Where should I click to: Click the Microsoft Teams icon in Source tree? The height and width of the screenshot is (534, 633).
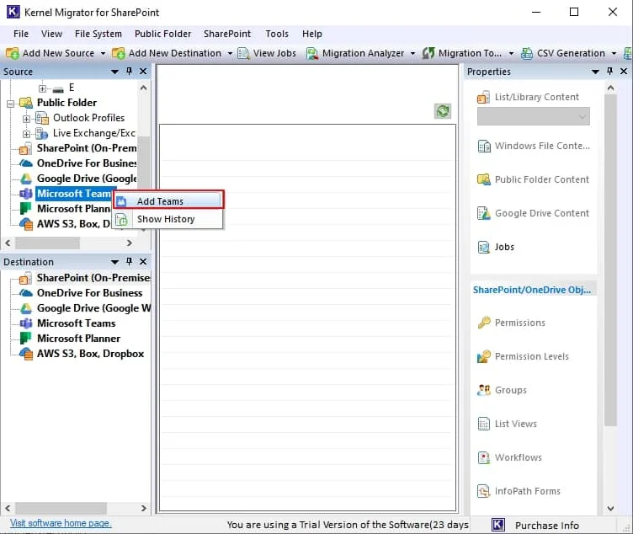pos(26,194)
